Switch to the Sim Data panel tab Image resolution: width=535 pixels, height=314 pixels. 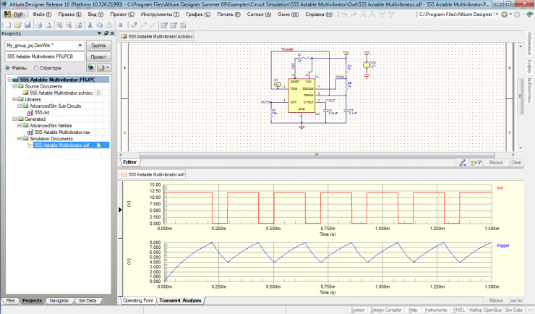pos(87,301)
